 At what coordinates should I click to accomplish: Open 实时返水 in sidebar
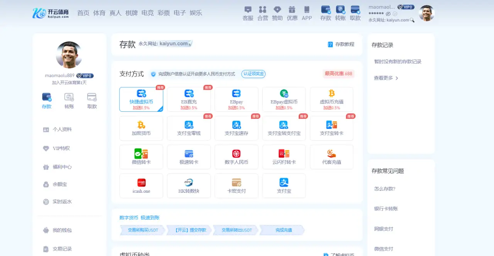[x=57, y=202]
